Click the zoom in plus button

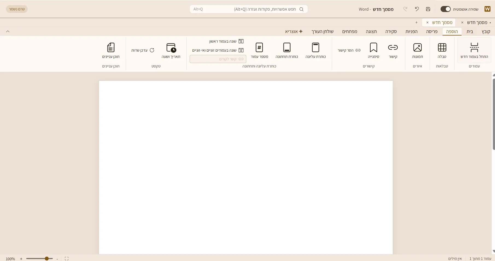(x=21, y=259)
